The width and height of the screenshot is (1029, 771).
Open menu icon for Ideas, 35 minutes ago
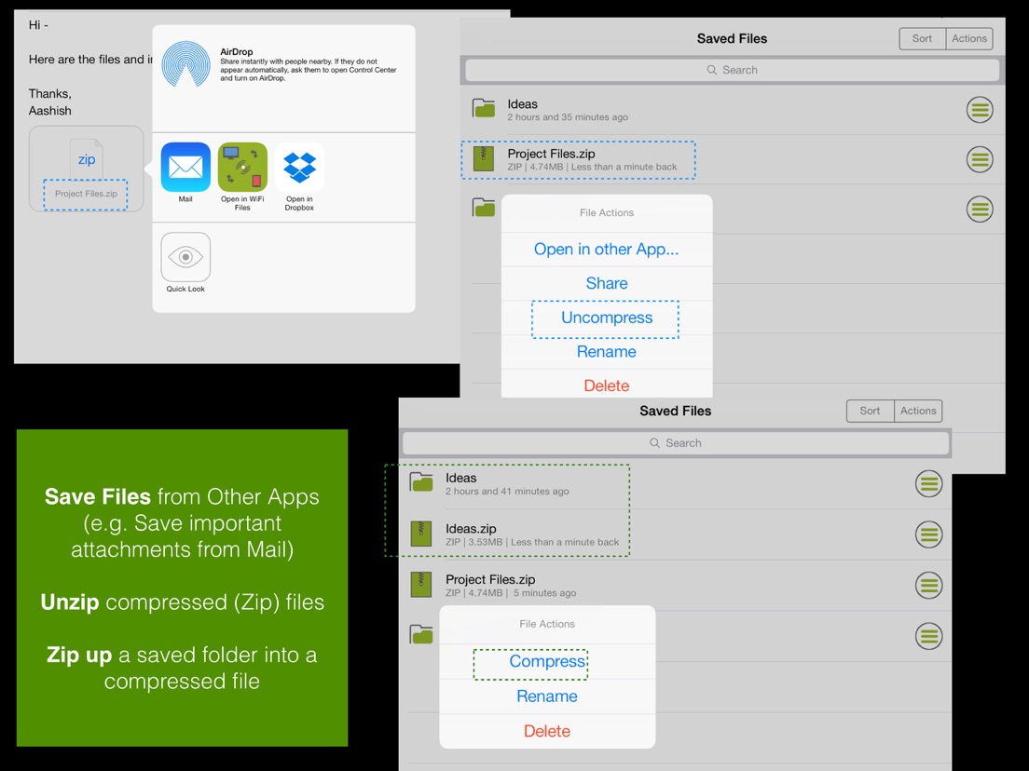tap(979, 110)
